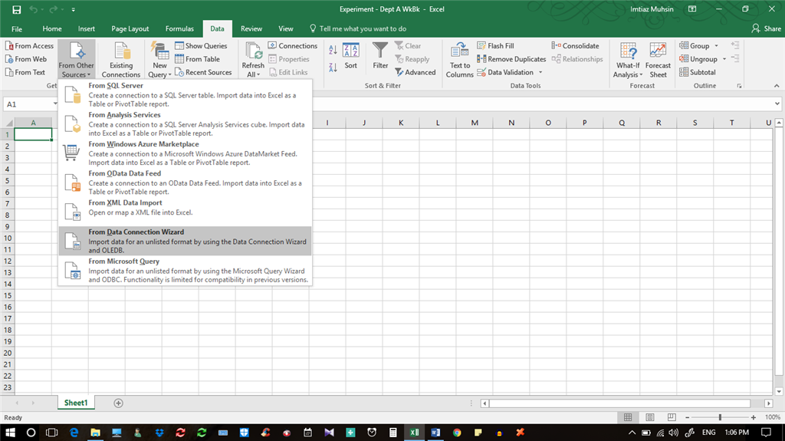Screen dimensions: 785x441
Task: Import data From Access
Action: coord(29,45)
